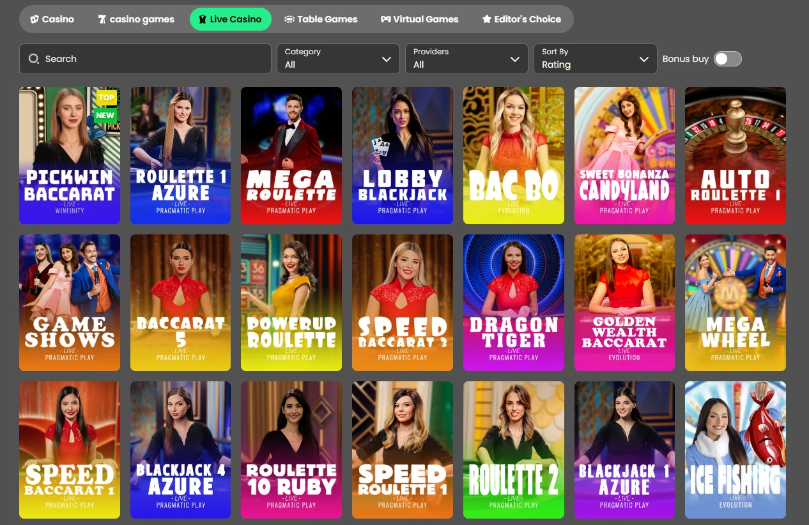Viewport: 809px width, 525px height.
Task: Click the NEW badge on Pickwin Baccarat
Action: point(105,116)
